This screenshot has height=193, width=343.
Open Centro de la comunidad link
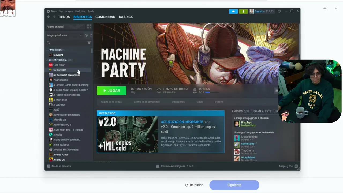(x=147, y=102)
